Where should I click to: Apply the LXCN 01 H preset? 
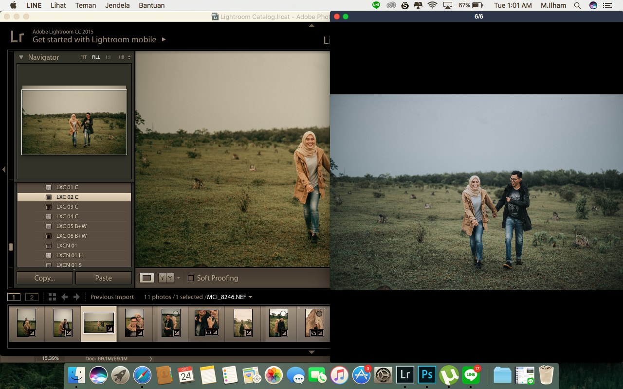click(74, 255)
